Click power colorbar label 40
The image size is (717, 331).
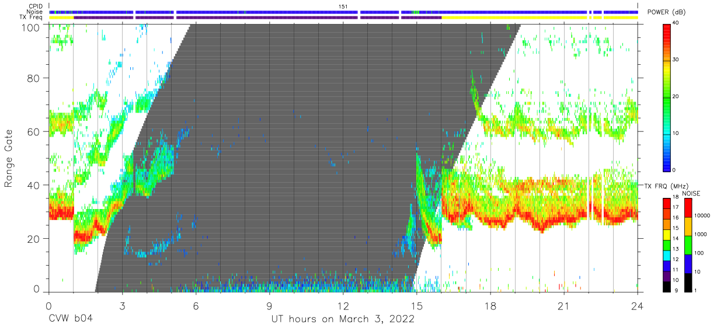[676, 23]
